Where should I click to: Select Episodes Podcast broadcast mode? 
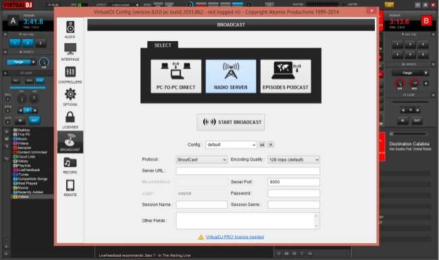(286, 76)
